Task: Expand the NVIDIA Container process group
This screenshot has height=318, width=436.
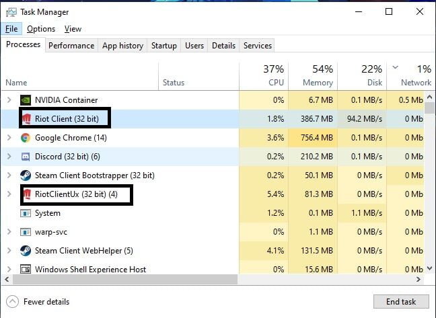Action: [9, 100]
